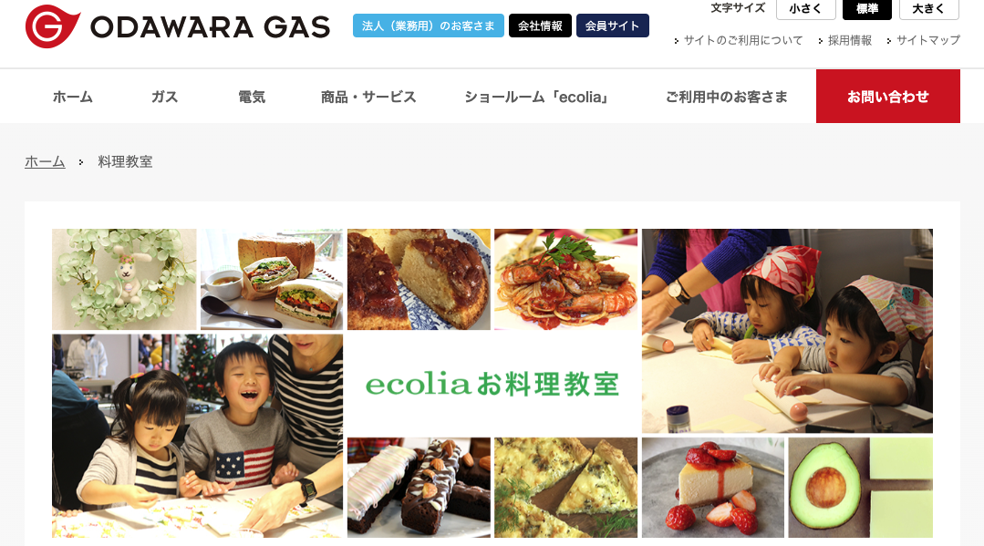Screen dimensions: 984x546
Task: Open 商品・サービス menu item
Action: click(368, 97)
